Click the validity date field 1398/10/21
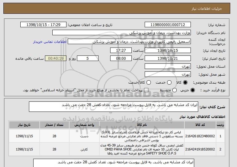Screen dimensions: 237x167 (x=168, y=59)
